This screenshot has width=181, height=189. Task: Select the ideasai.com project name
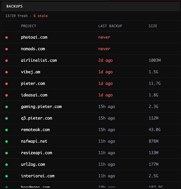(x=34, y=95)
